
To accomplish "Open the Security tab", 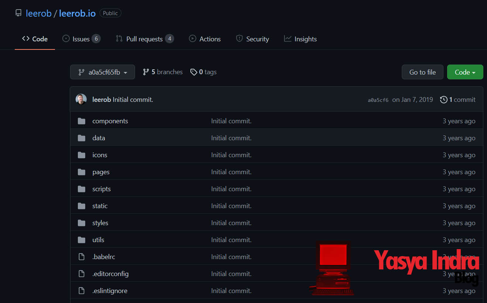I will [252, 39].
